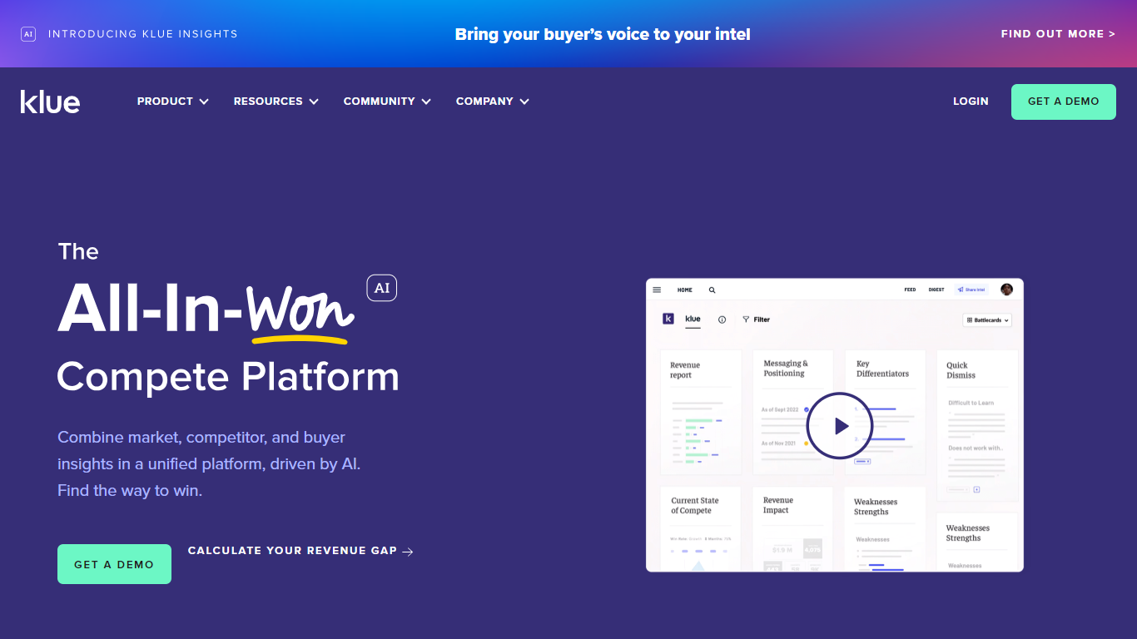Screen dimensions: 1137x639
Task: Open the Messaging & Positioning card
Action: [x=792, y=412]
